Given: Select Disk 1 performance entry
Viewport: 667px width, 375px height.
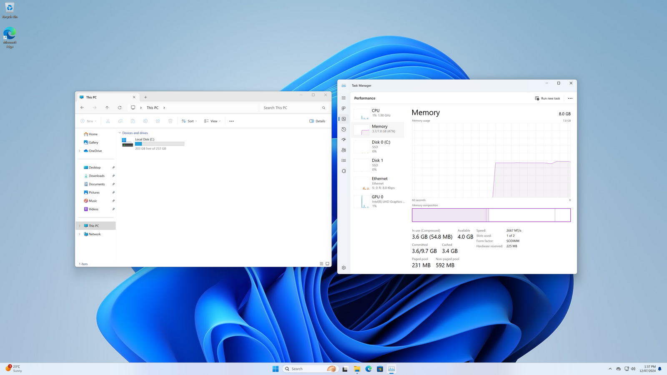Looking at the screenshot, I should (379, 165).
